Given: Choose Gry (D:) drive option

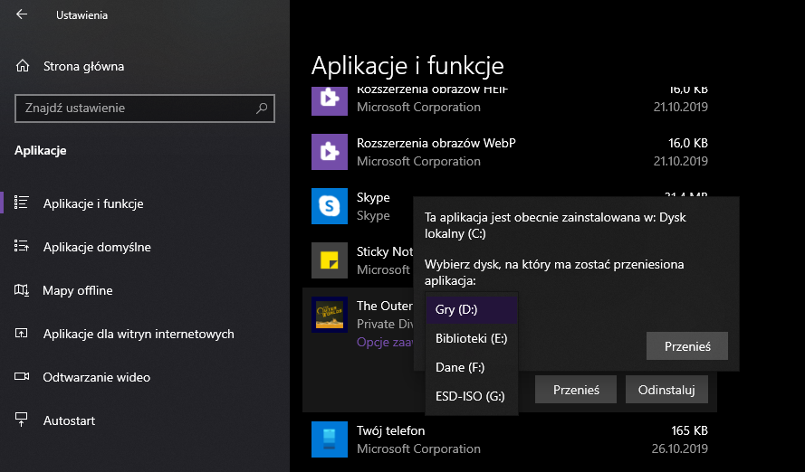Looking at the screenshot, I should tap(472, 309).
